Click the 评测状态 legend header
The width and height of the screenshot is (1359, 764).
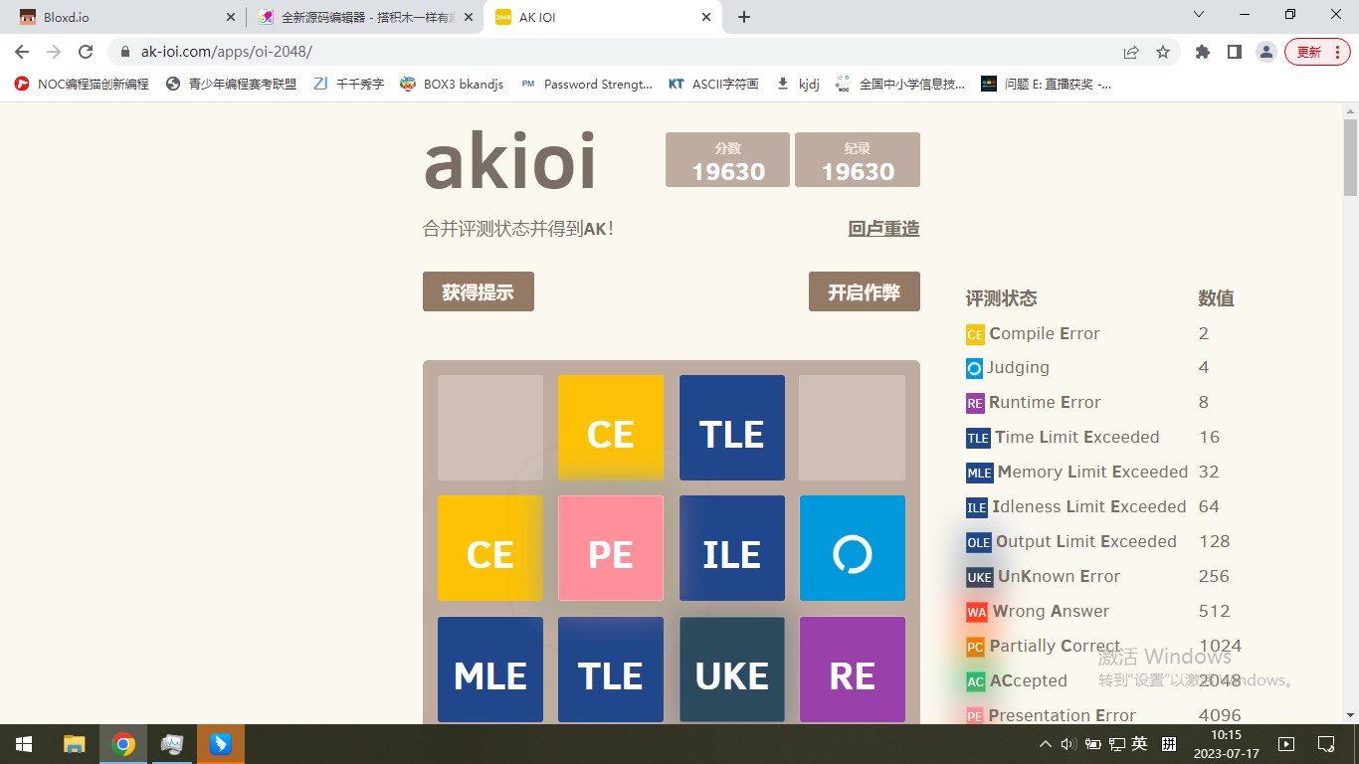1001,298
